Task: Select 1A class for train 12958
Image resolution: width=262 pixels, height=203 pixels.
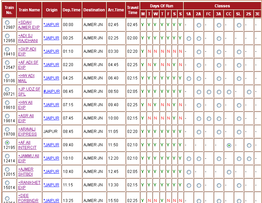Action: point(189,38)
